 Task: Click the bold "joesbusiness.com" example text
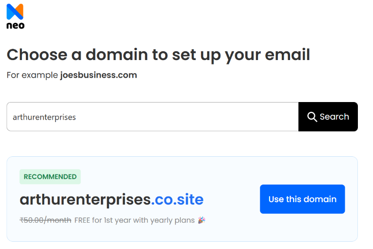[98, 75]
